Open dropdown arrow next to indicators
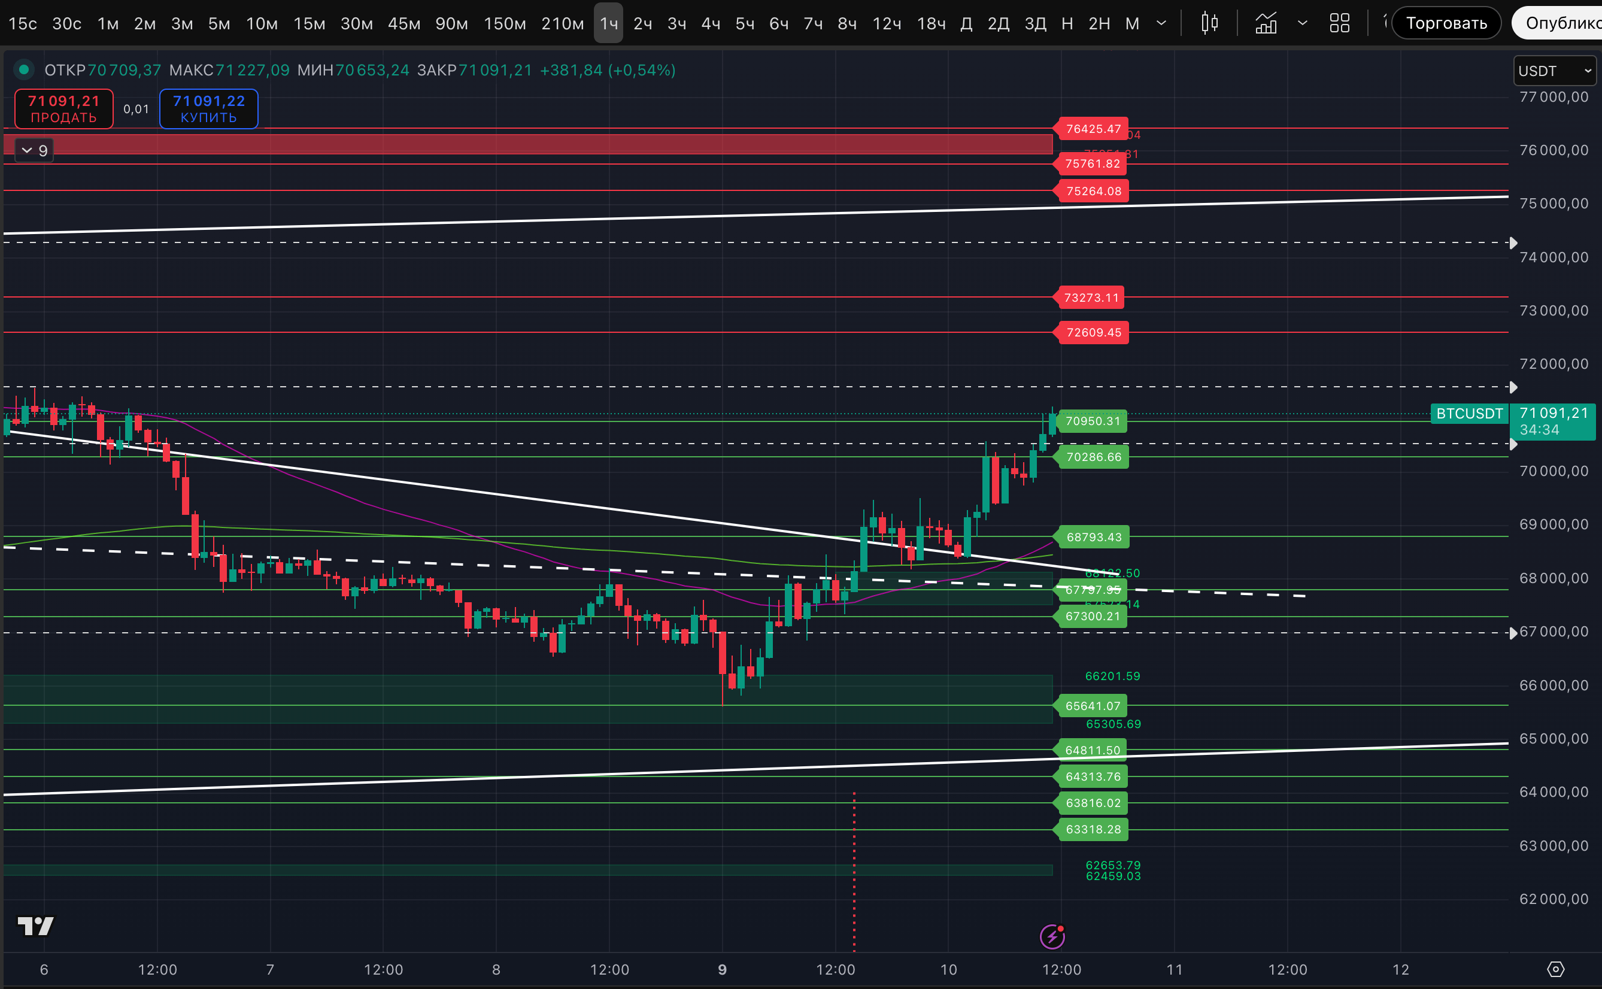The image size is (1602, 989). click(x=1303, y=23)
